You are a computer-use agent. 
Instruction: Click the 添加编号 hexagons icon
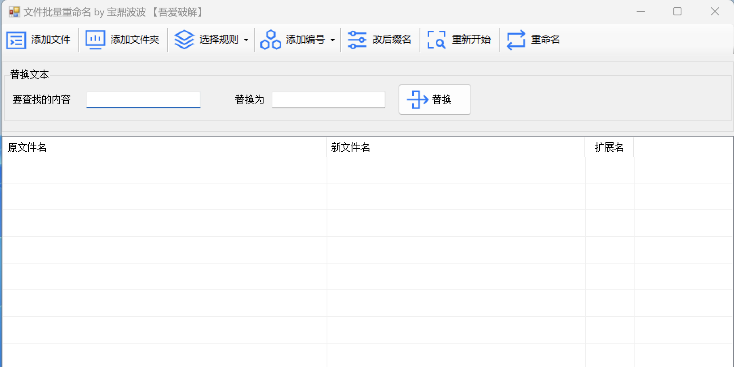tap(271, 40)
